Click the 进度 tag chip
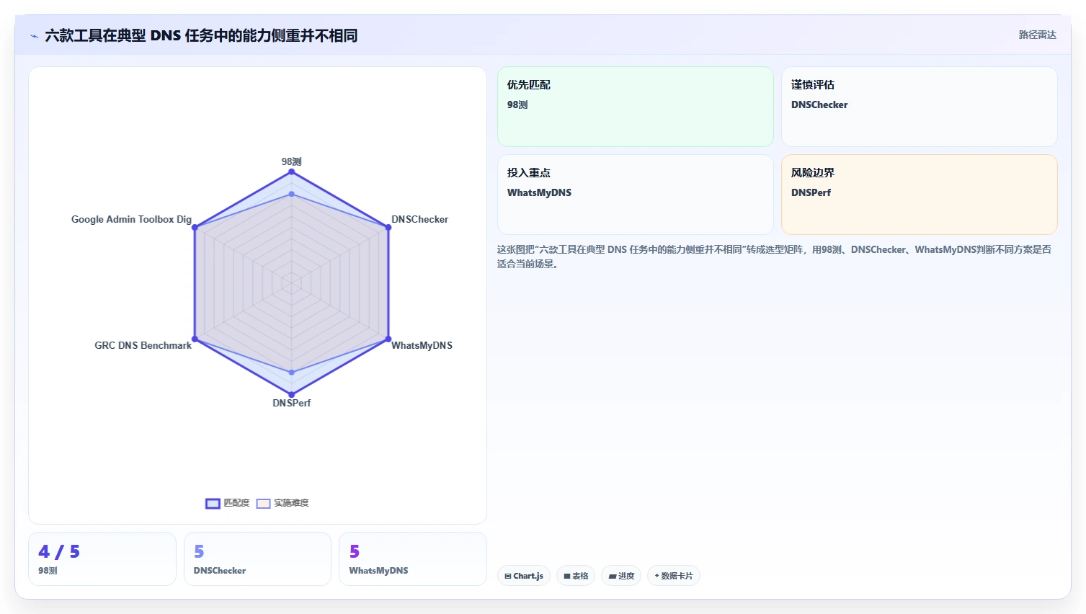 [621, 576]
